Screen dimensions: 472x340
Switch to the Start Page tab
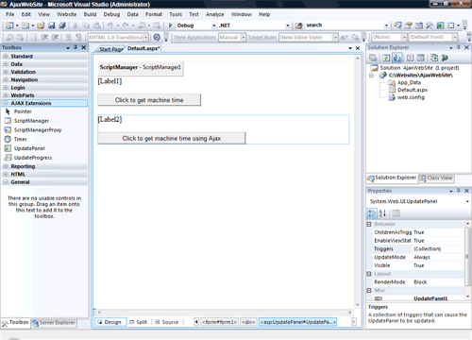(x=110, y=49)
